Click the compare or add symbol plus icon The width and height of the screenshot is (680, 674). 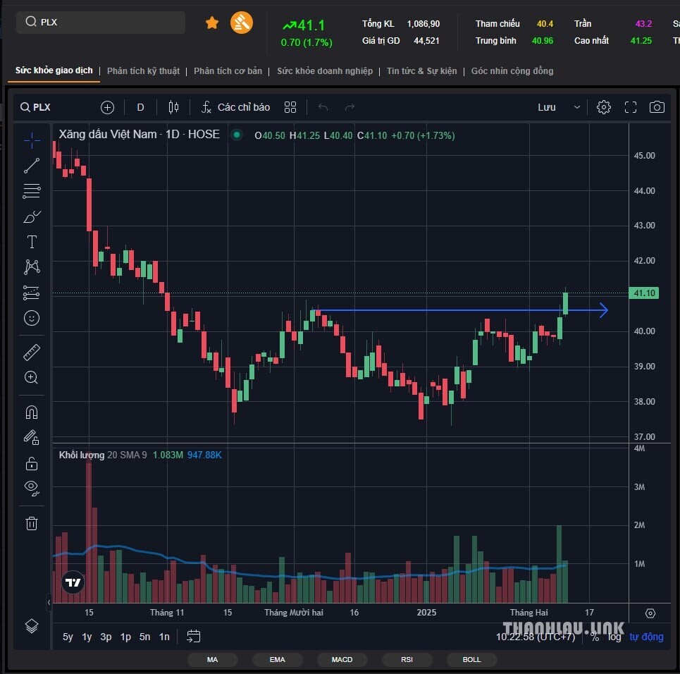pos(107,107)
